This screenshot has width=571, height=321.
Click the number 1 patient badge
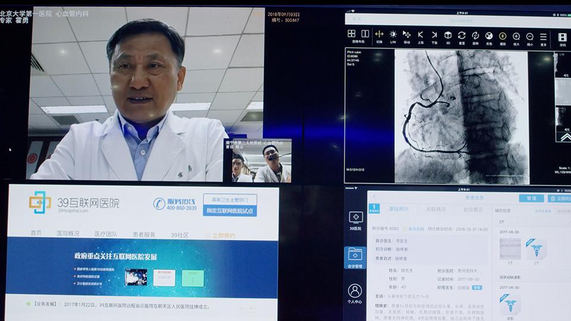[374, 209]
